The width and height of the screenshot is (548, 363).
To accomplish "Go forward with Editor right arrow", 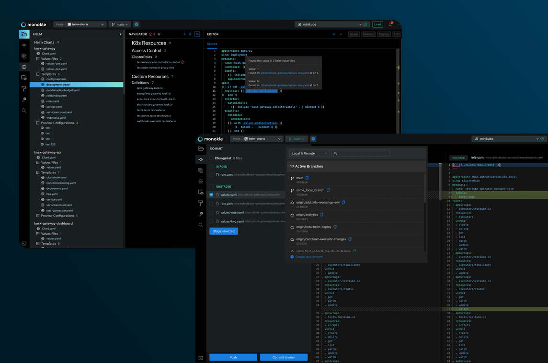I will click(341, 34).
